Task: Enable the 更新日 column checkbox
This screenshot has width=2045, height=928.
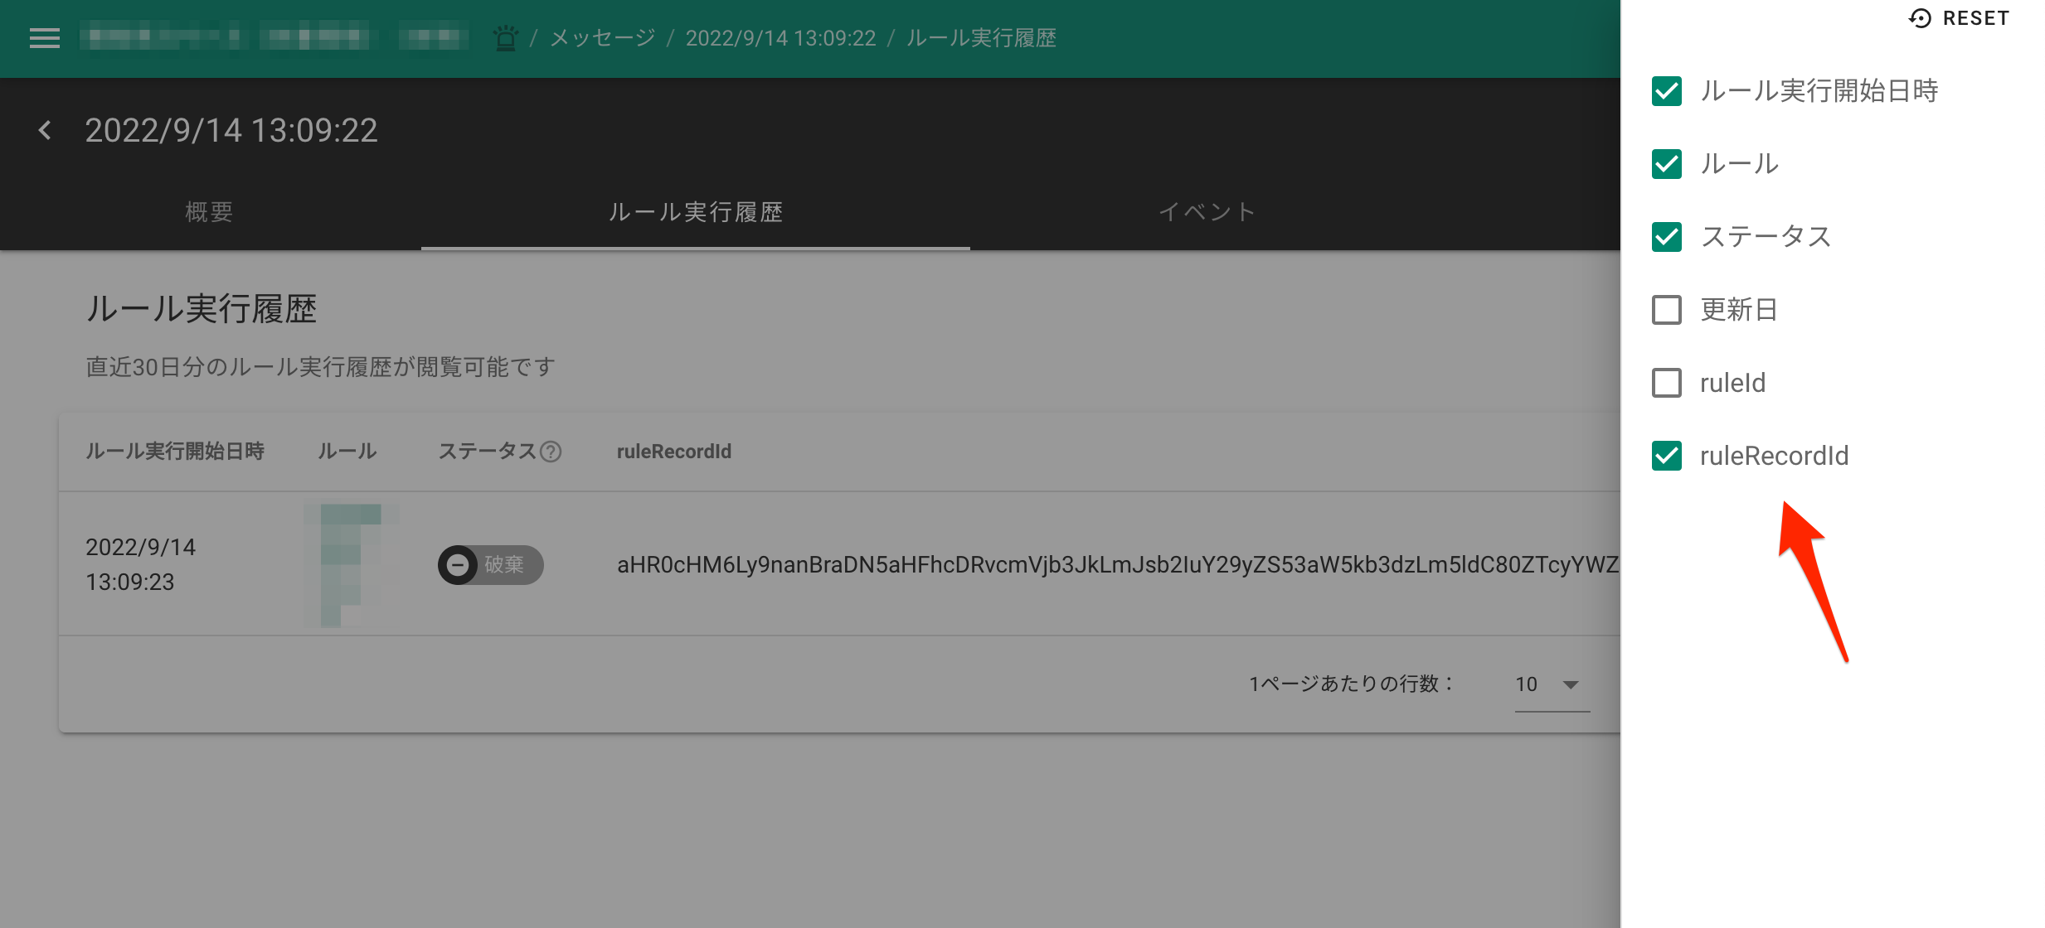Action: coord(1666,310)
